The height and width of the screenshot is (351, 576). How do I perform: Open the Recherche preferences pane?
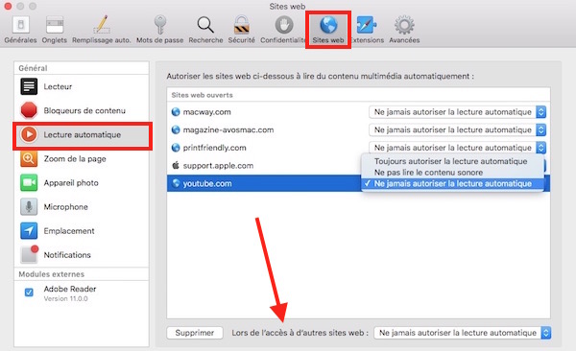(205, 30)
